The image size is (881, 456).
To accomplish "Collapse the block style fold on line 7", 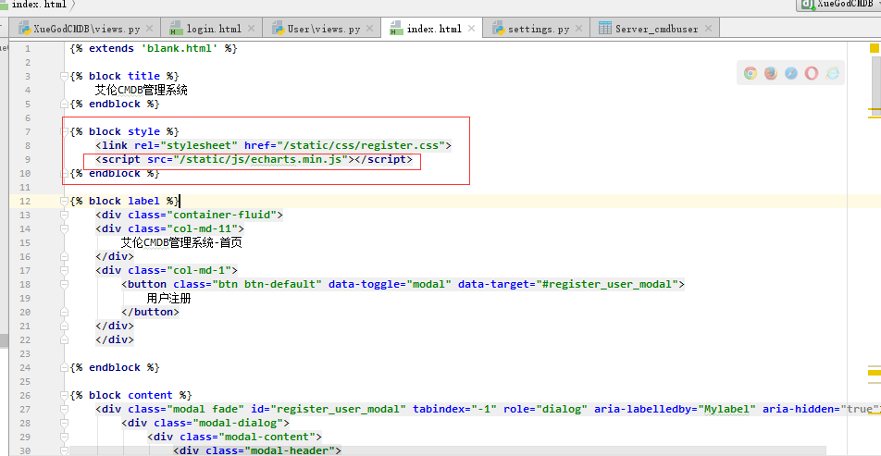I will [x=64, y=131].
